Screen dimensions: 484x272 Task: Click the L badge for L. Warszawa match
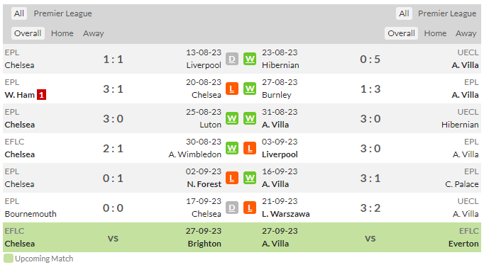click(250, 208)
